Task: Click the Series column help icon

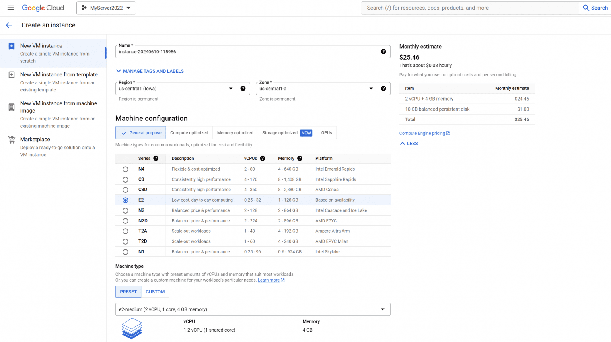Action: click(x=156, y=158)
